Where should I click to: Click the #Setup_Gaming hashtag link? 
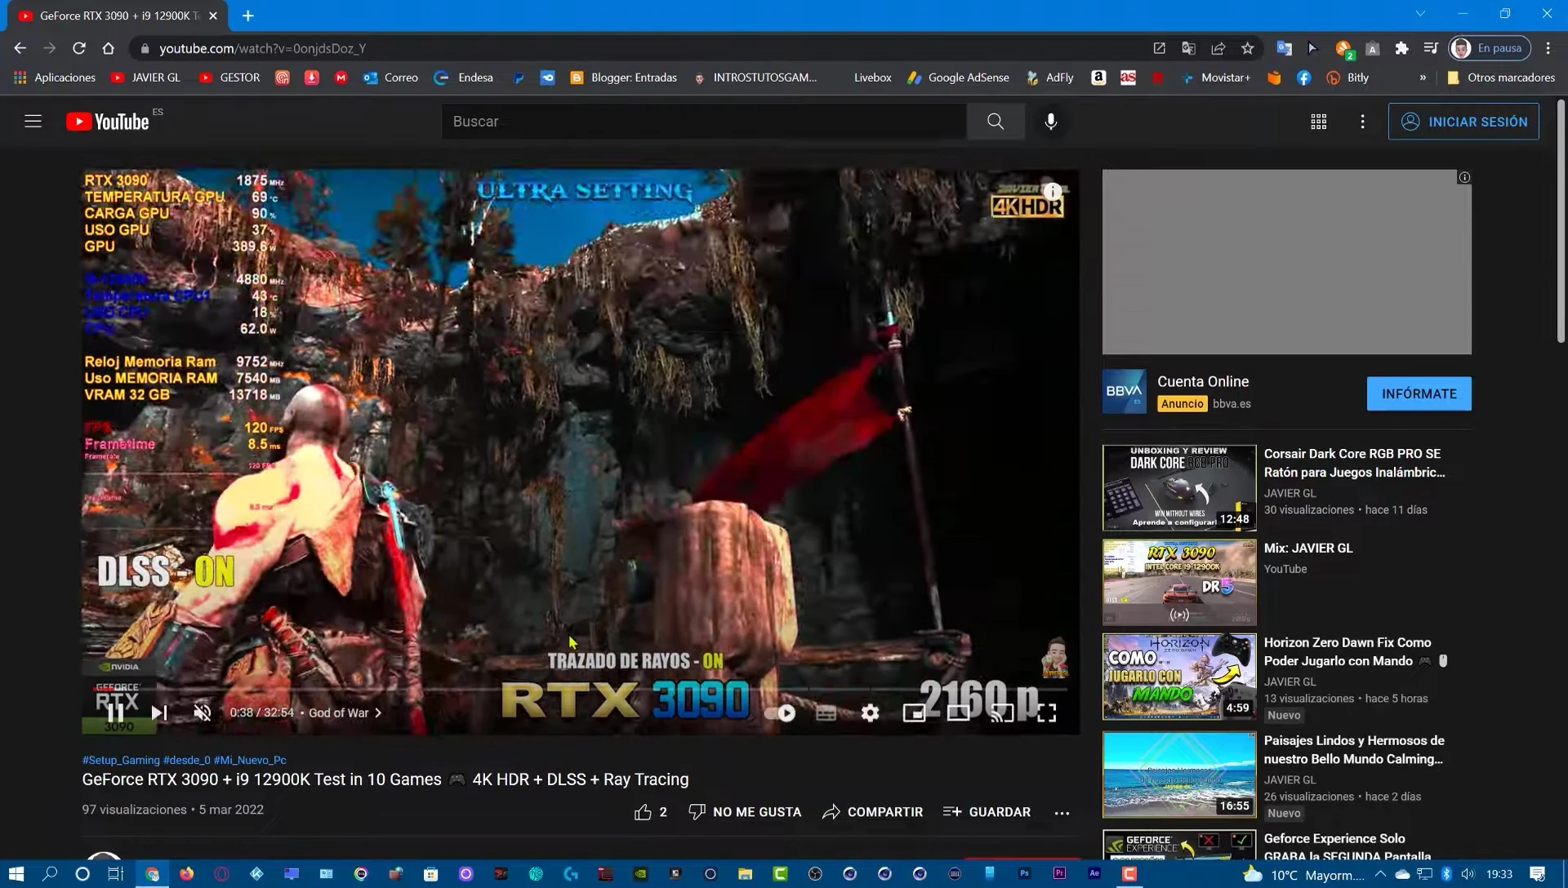(x=121, y=760)
